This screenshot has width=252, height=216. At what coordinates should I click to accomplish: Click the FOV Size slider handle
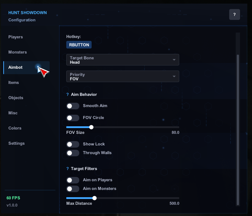pos(91,127)
